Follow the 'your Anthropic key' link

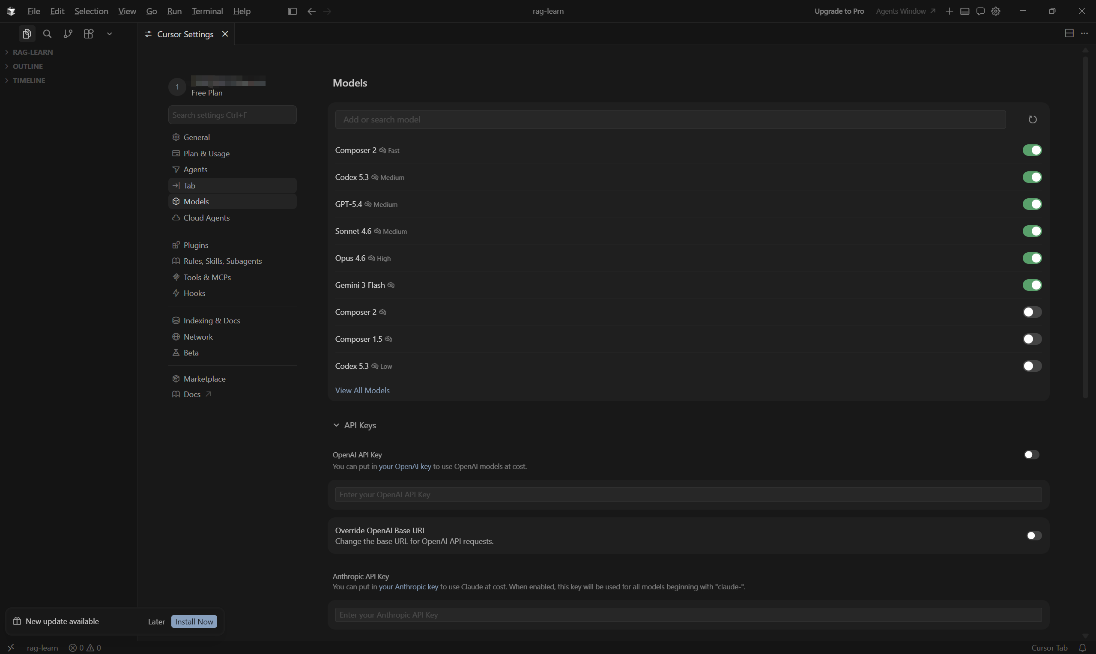click(409, 587)
